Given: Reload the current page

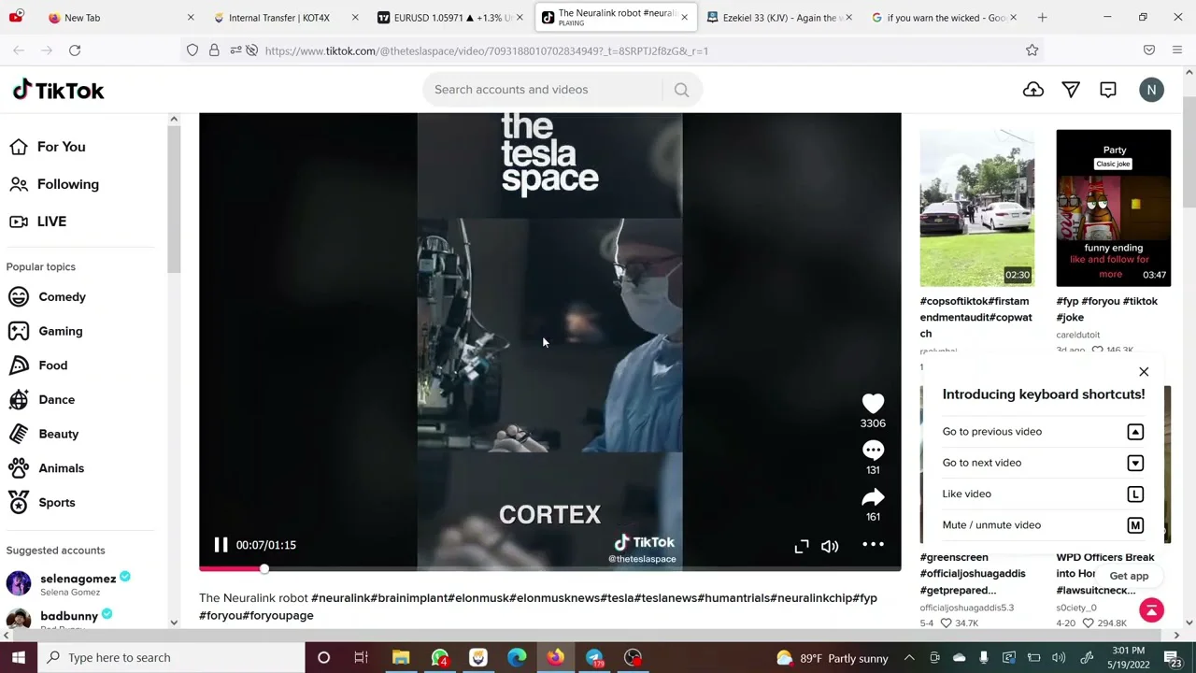Looking at the screenshot, I should [x=75, y=50].
